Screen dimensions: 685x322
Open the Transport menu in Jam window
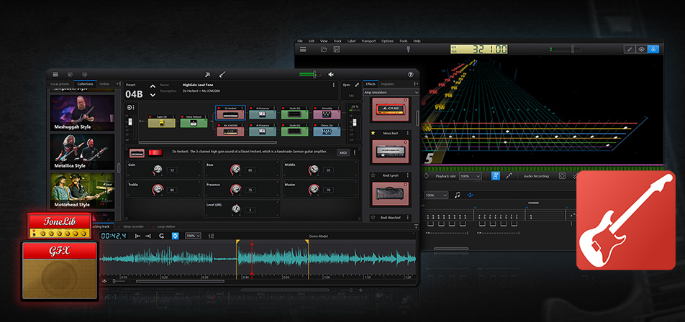click(368, 41)
